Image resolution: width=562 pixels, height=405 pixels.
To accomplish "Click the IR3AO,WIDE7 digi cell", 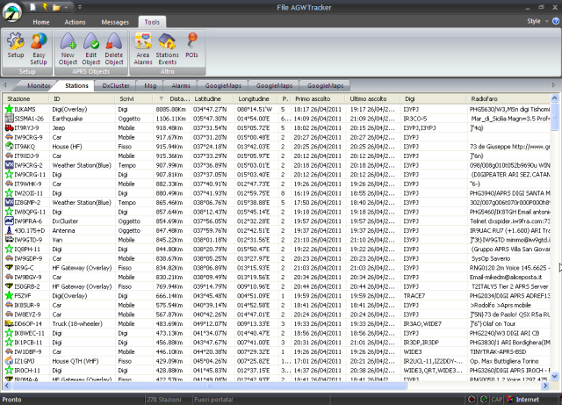I will pyautogui.click(x=422, y=323).
